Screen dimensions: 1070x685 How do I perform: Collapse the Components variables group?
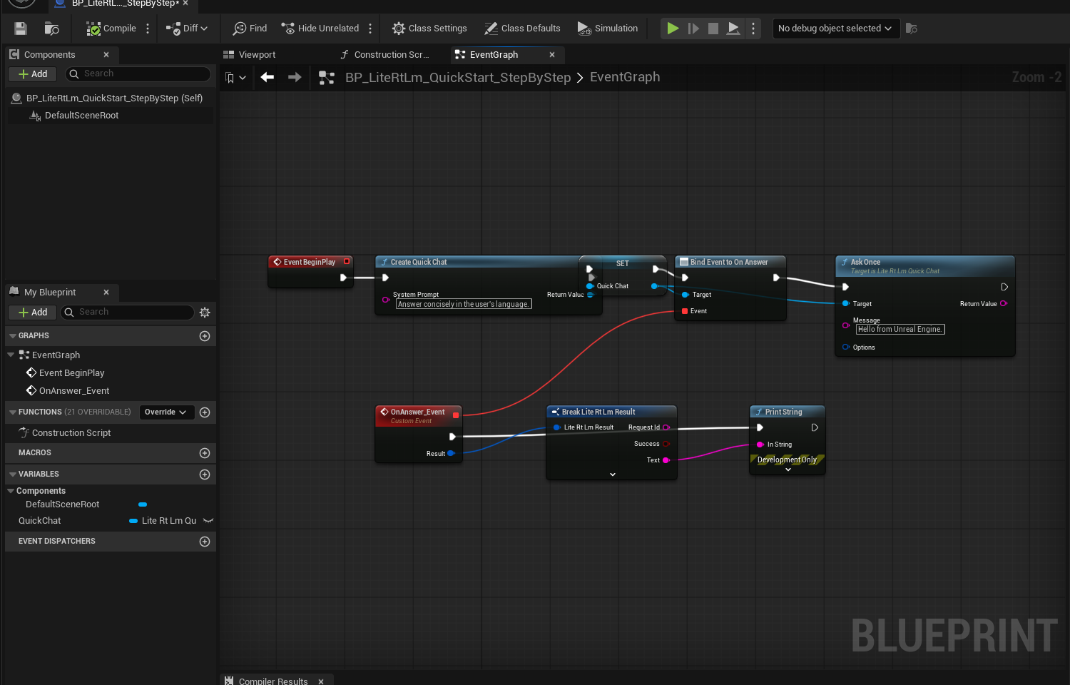pos(11,491)
